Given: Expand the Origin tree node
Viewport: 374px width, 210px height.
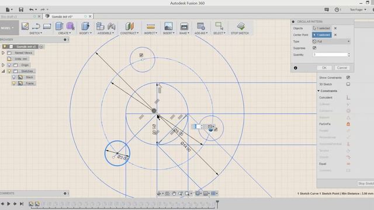Looking at the screenshot, I should coord(3,65).
